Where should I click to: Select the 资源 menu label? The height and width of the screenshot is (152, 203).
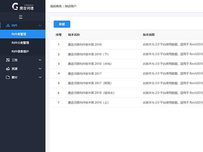(14, 69)
